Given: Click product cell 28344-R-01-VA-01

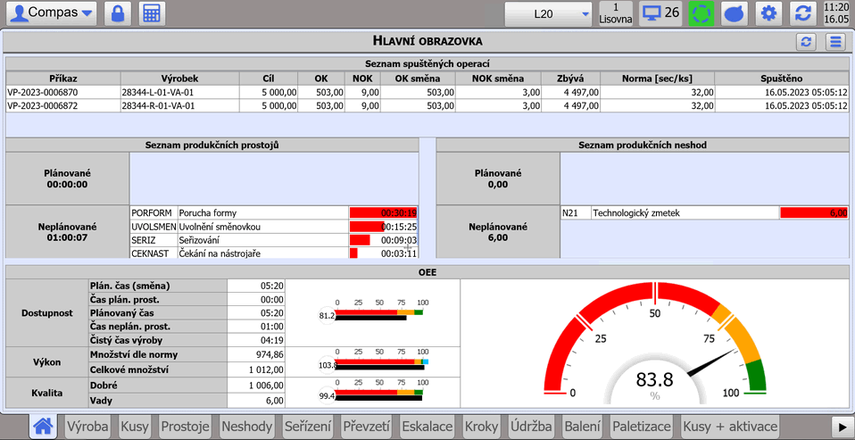Looking at the screenshot, I should [x=180, y=106].
